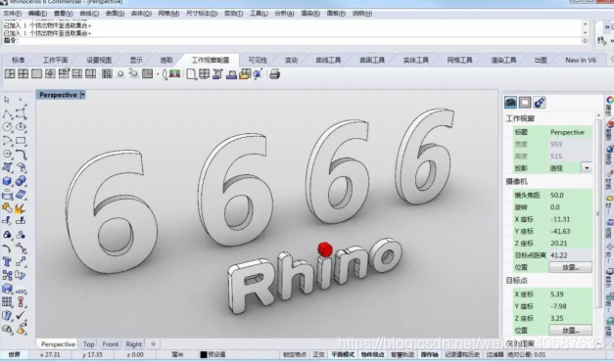
Task: Toggle 智慧轨迹 SmartTrack
Action: click(402, 354)
